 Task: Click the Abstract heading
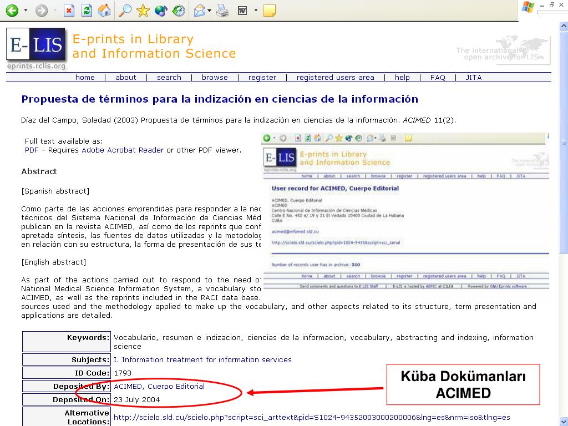39,171
